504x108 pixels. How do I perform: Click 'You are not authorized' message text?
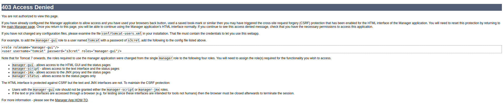pos(30,16)
